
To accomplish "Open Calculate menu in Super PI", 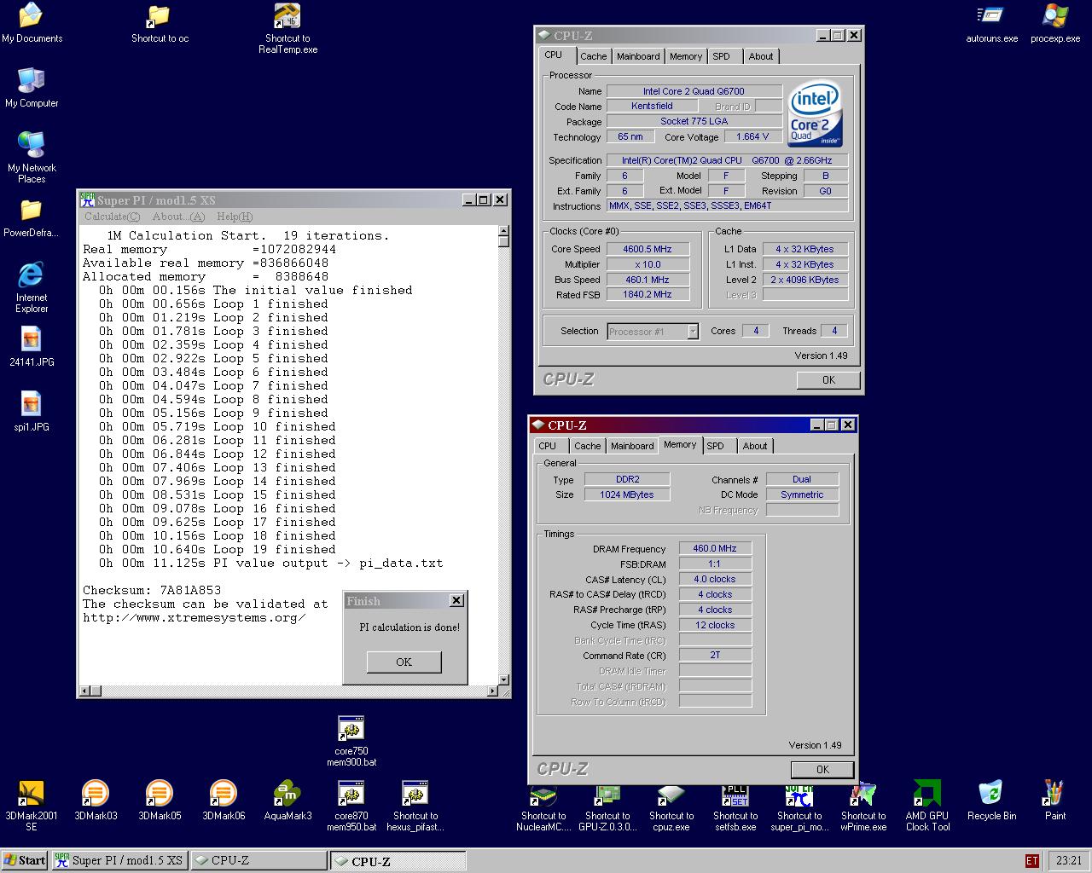I will point(112,217).
